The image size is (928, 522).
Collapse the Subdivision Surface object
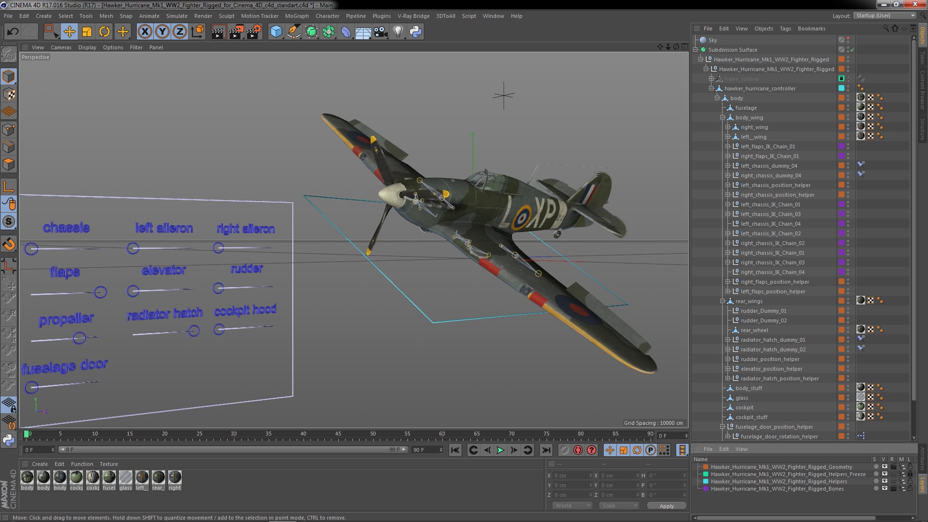pyautogui.click(x=696, y=50)
